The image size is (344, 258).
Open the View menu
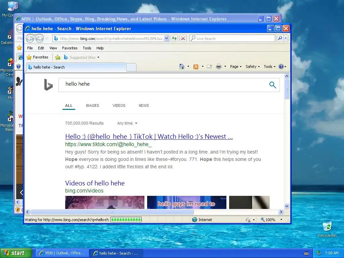[53, 48]
